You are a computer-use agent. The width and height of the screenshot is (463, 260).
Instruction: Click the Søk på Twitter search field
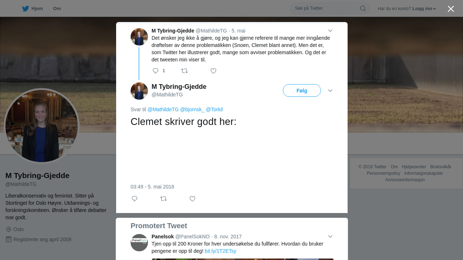click(x=326, y=8)
